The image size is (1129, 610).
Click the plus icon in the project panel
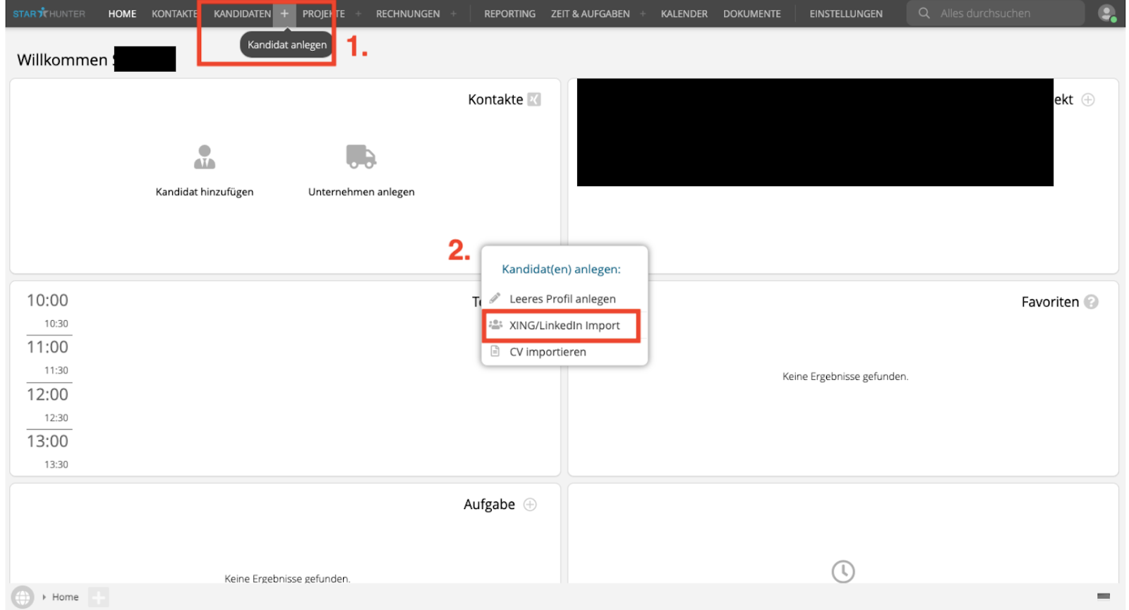[x=1088, y=99]
